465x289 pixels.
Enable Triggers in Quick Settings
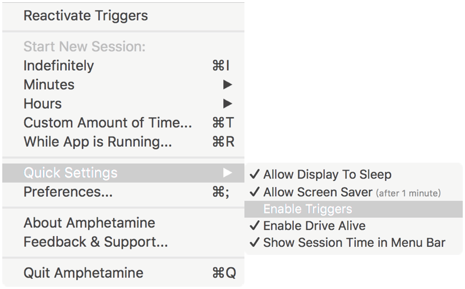point(308,209)
